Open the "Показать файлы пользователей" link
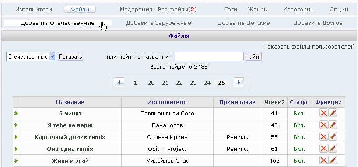Screen dimensions: 358x167 (x=309, y=47)
